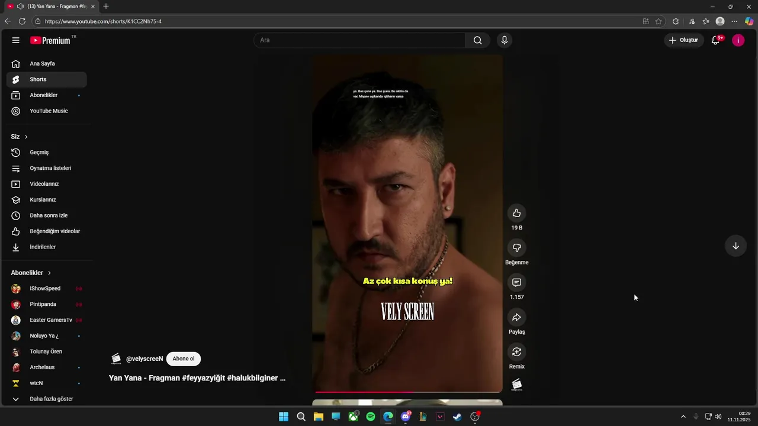Open the Pintipanda channel subscription
758x426 pixels.
(x=47, y=304)
